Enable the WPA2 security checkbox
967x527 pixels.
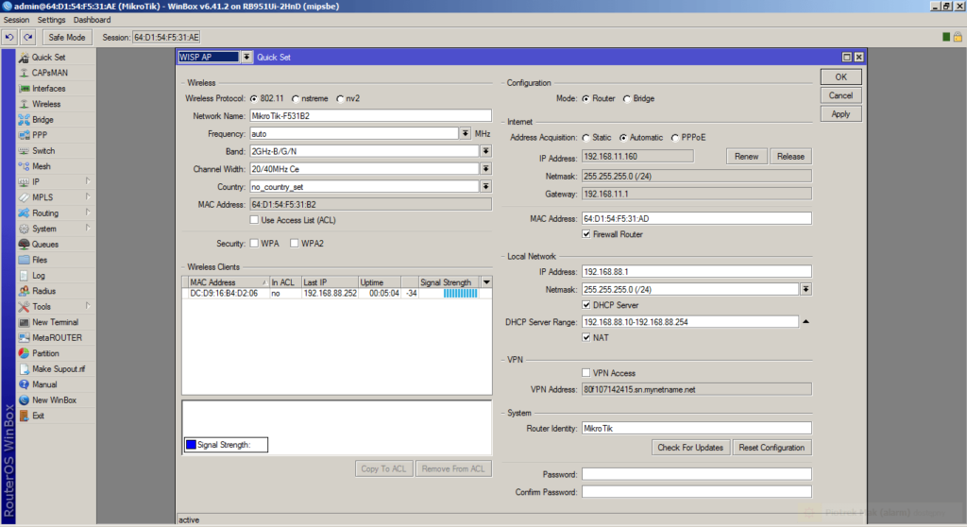[296, 244]
